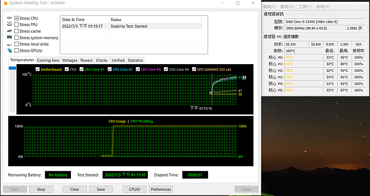
Task: Click the blue graph scale slider handle
Action: [12, 68]
